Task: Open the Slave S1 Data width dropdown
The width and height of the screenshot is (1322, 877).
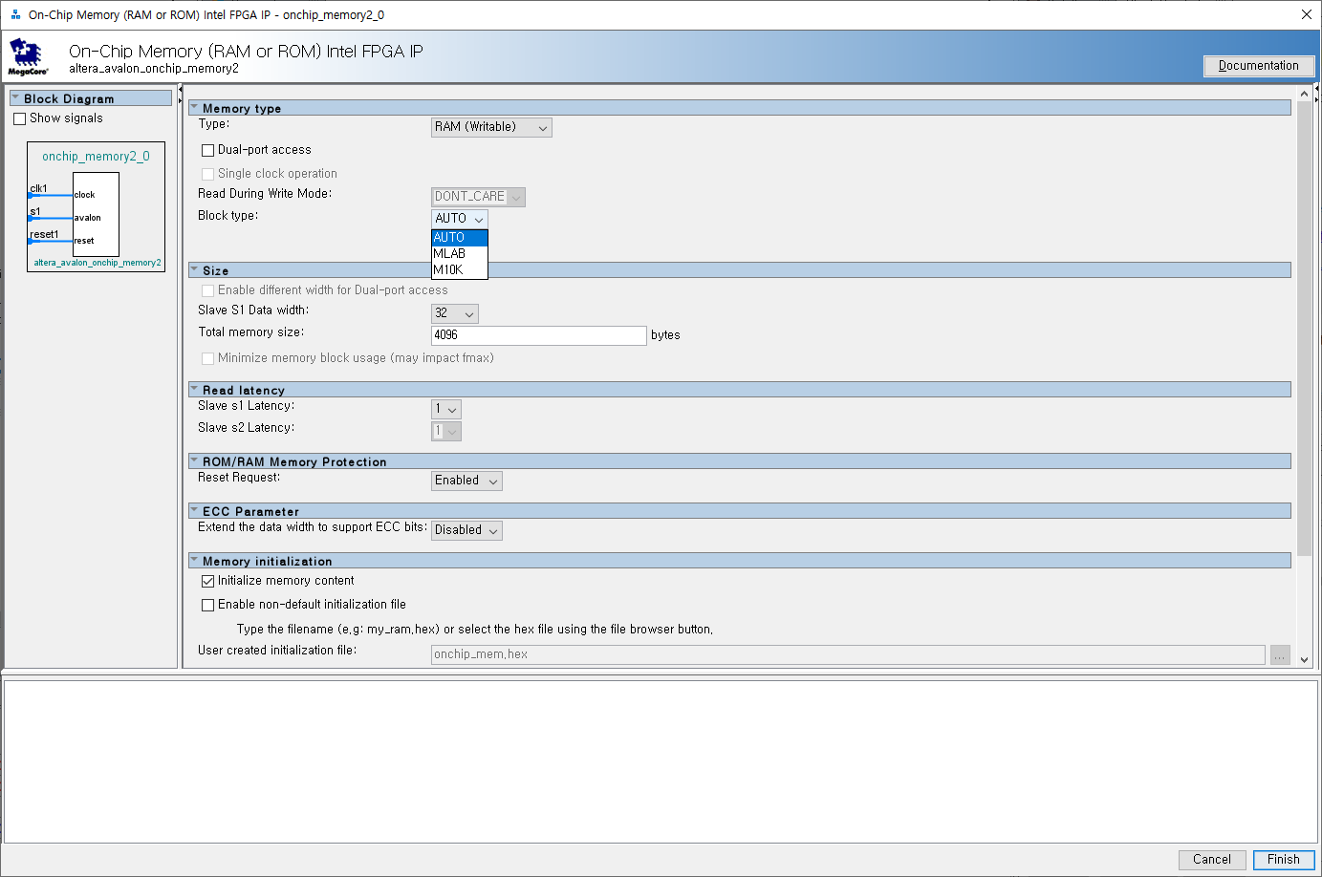Action: point(455,313)
